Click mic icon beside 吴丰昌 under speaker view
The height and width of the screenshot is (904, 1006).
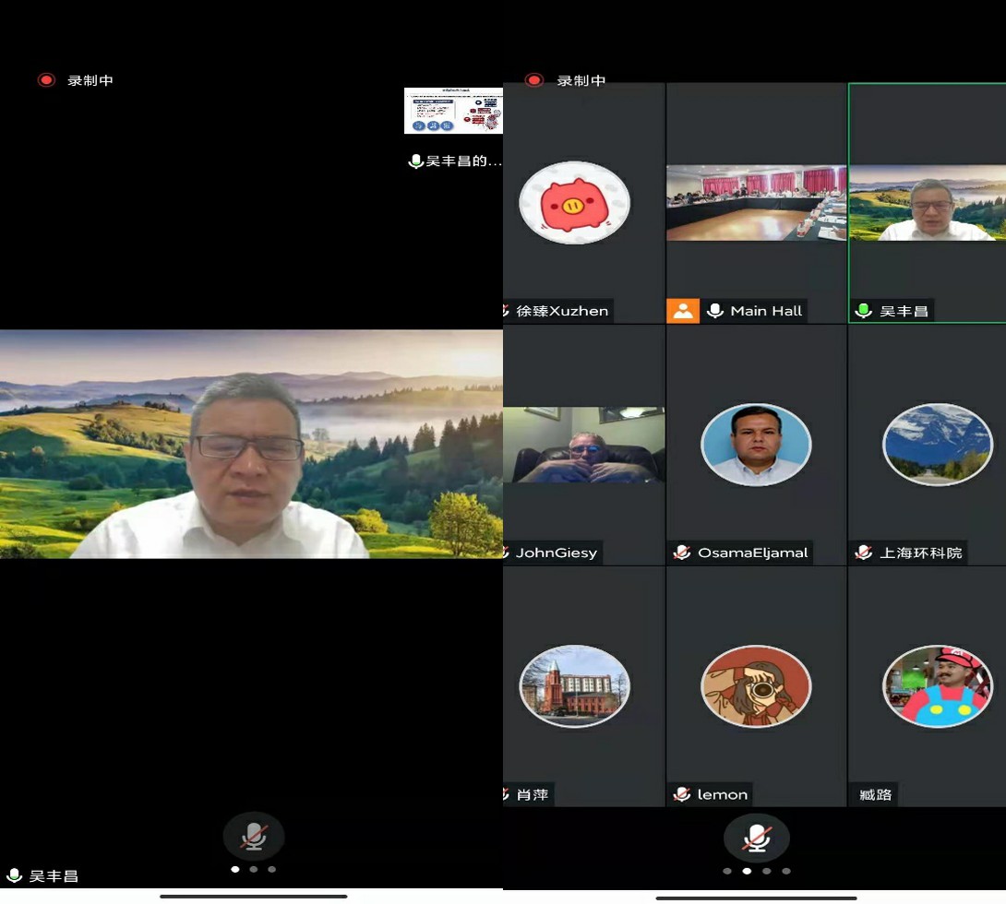pyautogui.click(x=15, y=875)
